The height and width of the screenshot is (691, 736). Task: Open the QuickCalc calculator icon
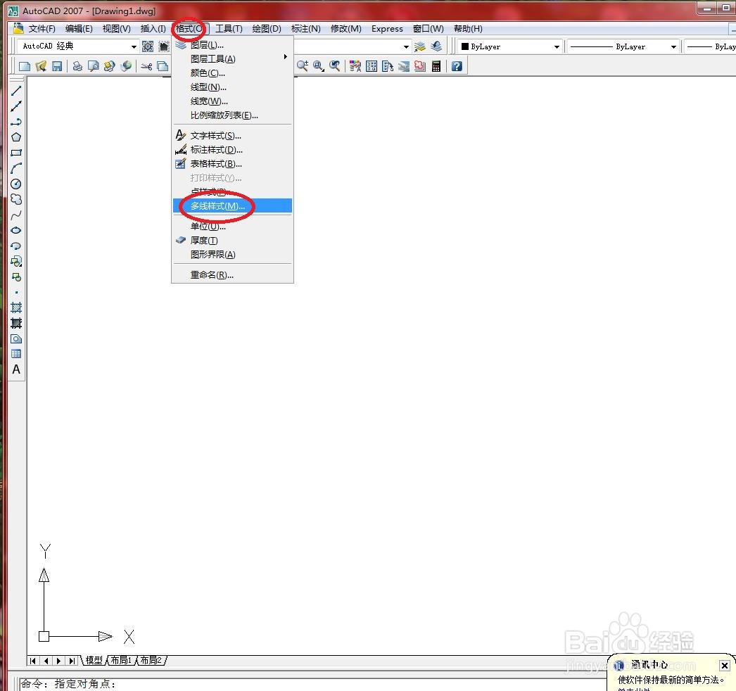pyautogui.click(x=436, y=66)
